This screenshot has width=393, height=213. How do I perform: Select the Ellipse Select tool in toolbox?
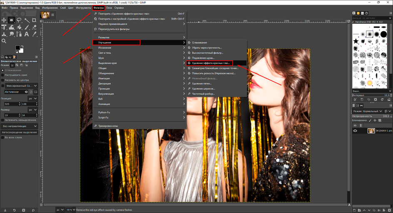12,20
